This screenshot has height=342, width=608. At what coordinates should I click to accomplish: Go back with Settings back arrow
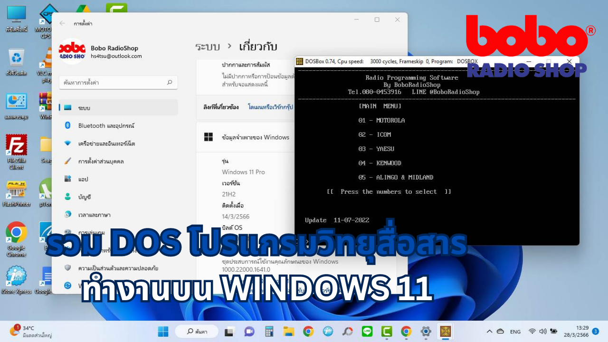pos(62,23)
